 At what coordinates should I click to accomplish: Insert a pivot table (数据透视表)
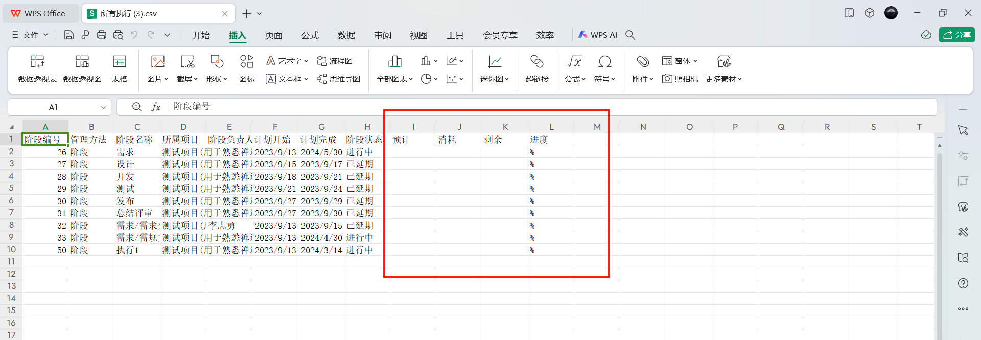[37, 69]
